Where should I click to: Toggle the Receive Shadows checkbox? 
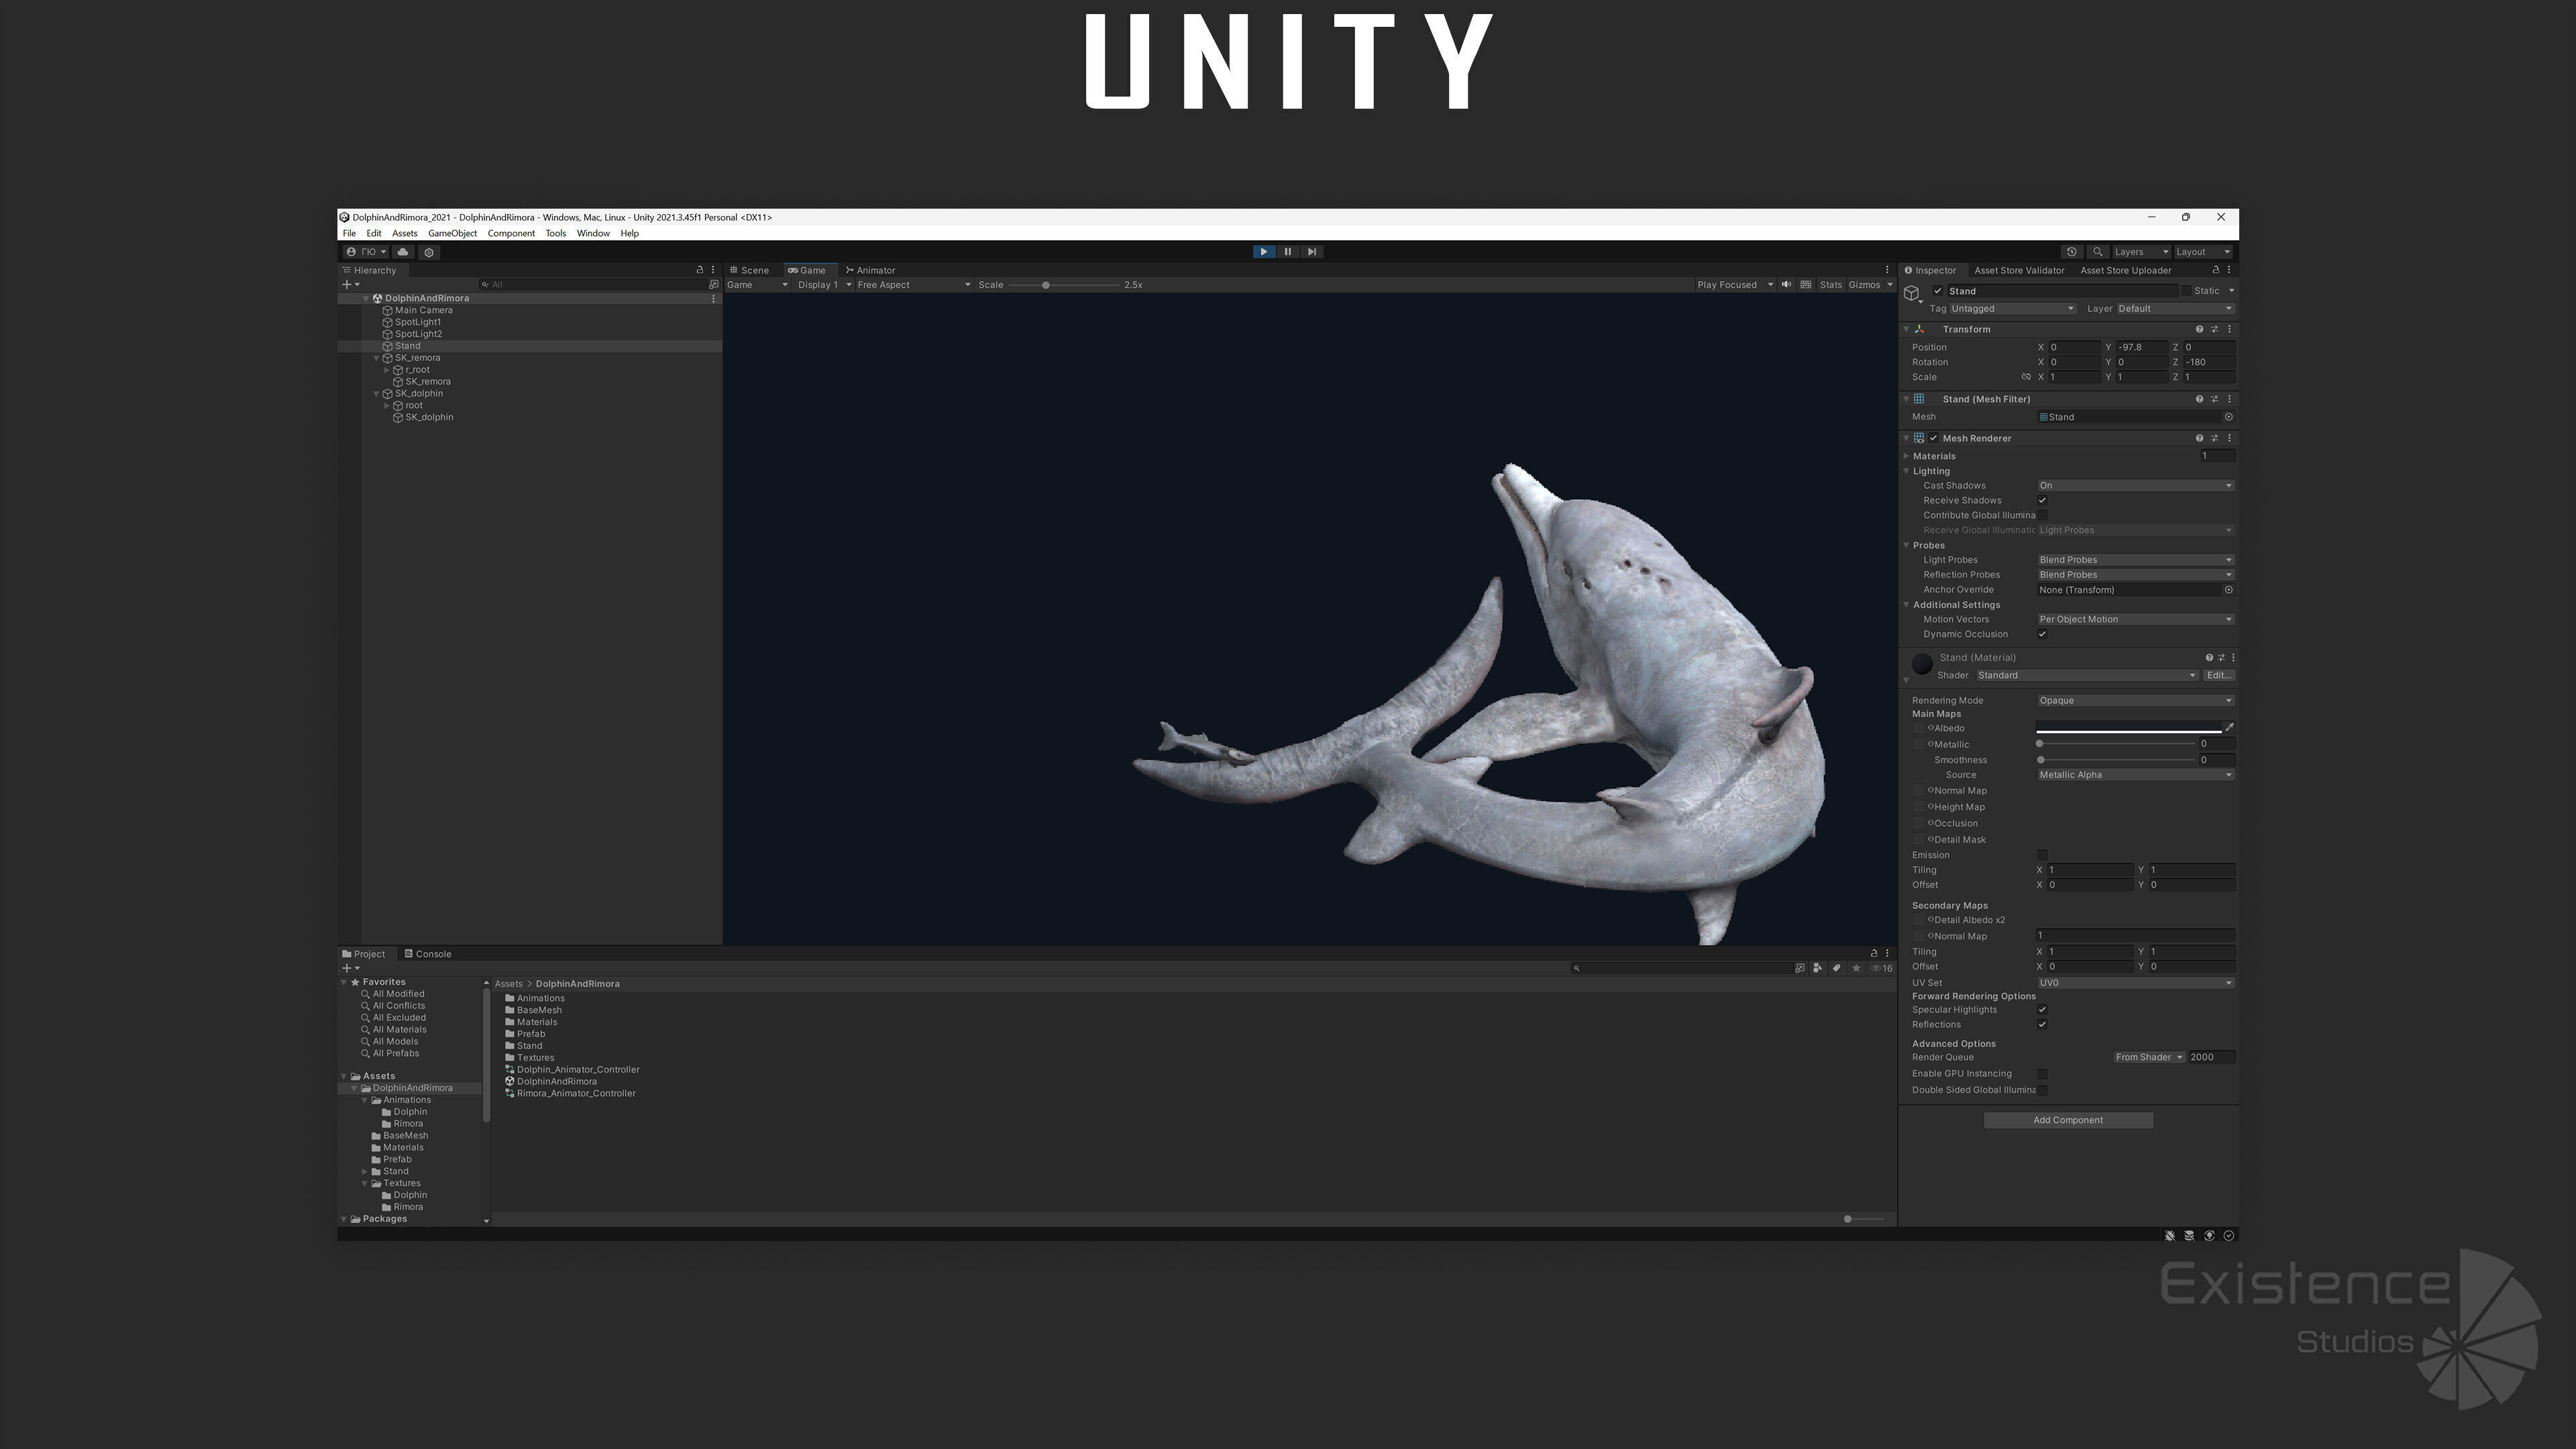coord(2043,501)
